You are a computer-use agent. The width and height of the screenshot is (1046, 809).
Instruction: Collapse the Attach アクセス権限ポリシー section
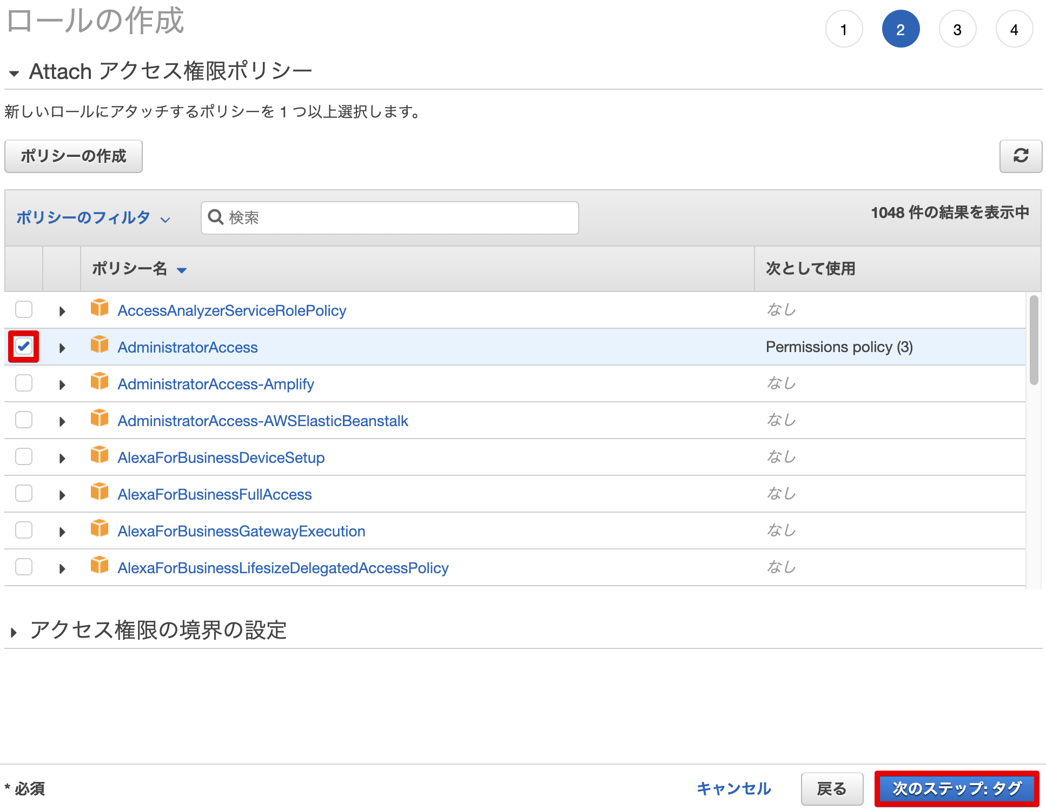point(14,71)
